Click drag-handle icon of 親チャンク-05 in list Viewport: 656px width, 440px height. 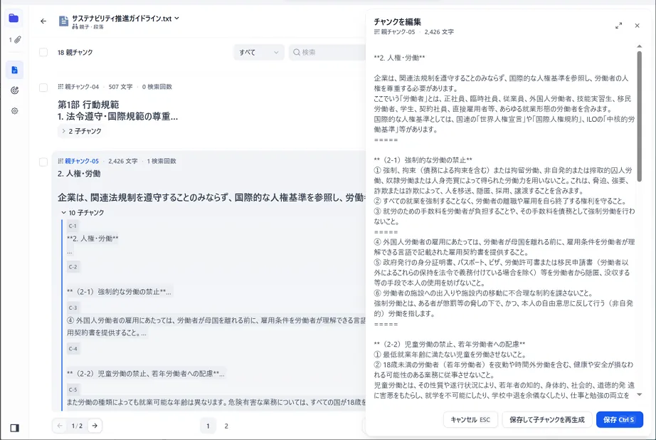pyautogui.click(x=60, y=161)
